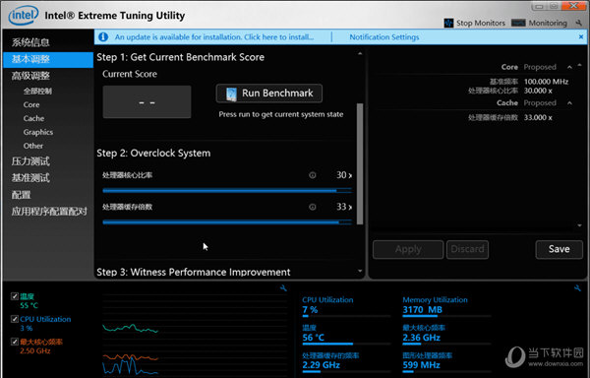Click the Run Benchmark button
The height and width of the screenshot is (378, 590).
[269, 93]
